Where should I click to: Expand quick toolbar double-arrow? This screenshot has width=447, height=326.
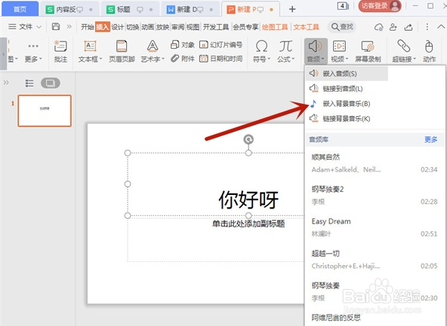click(x=69, y=26)
